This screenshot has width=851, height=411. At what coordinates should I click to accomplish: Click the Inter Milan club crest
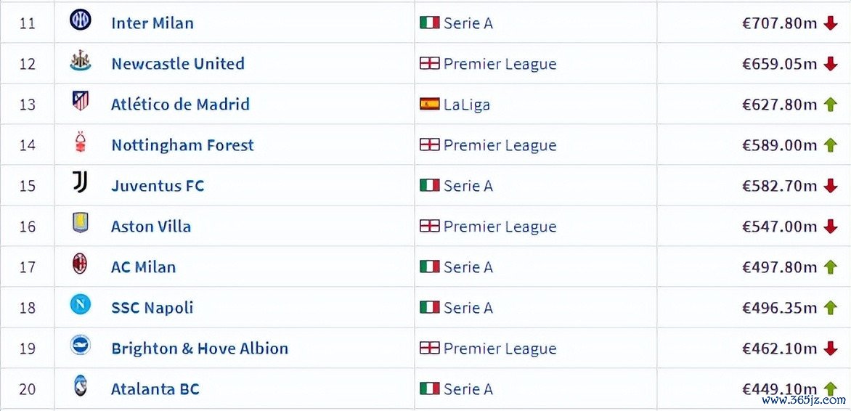tap(80, 20)
